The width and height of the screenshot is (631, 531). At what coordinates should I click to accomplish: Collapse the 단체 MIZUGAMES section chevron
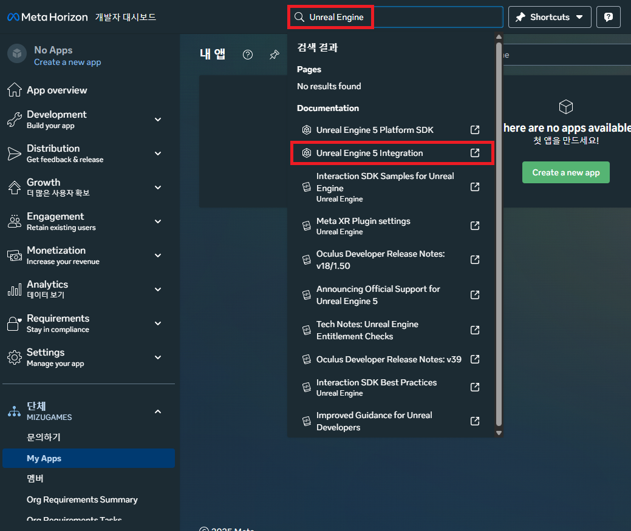click(x=158, y=411)
